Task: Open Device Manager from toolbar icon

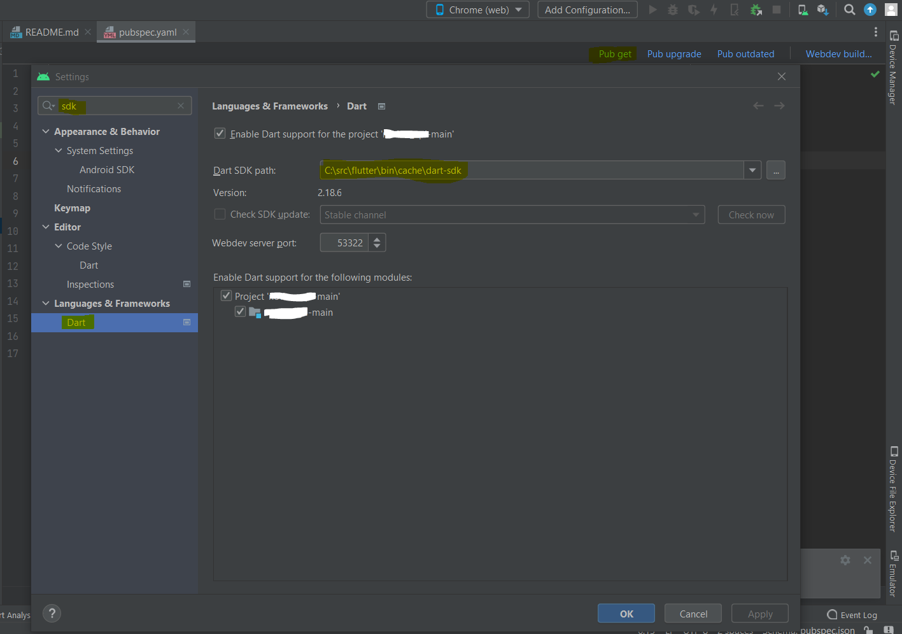Action: click(803, 10)
